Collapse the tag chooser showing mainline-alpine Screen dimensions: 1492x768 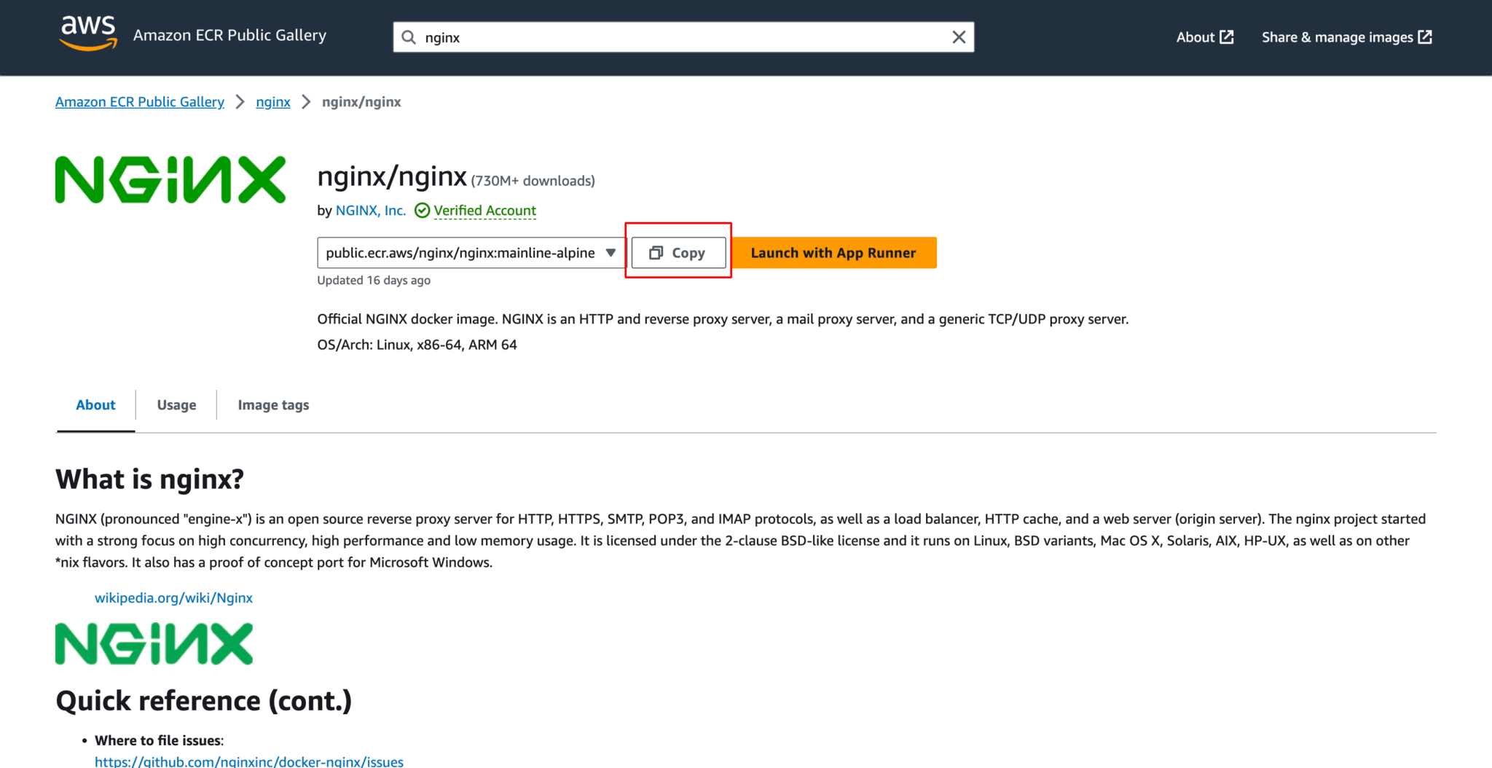(x=610, y=252)
